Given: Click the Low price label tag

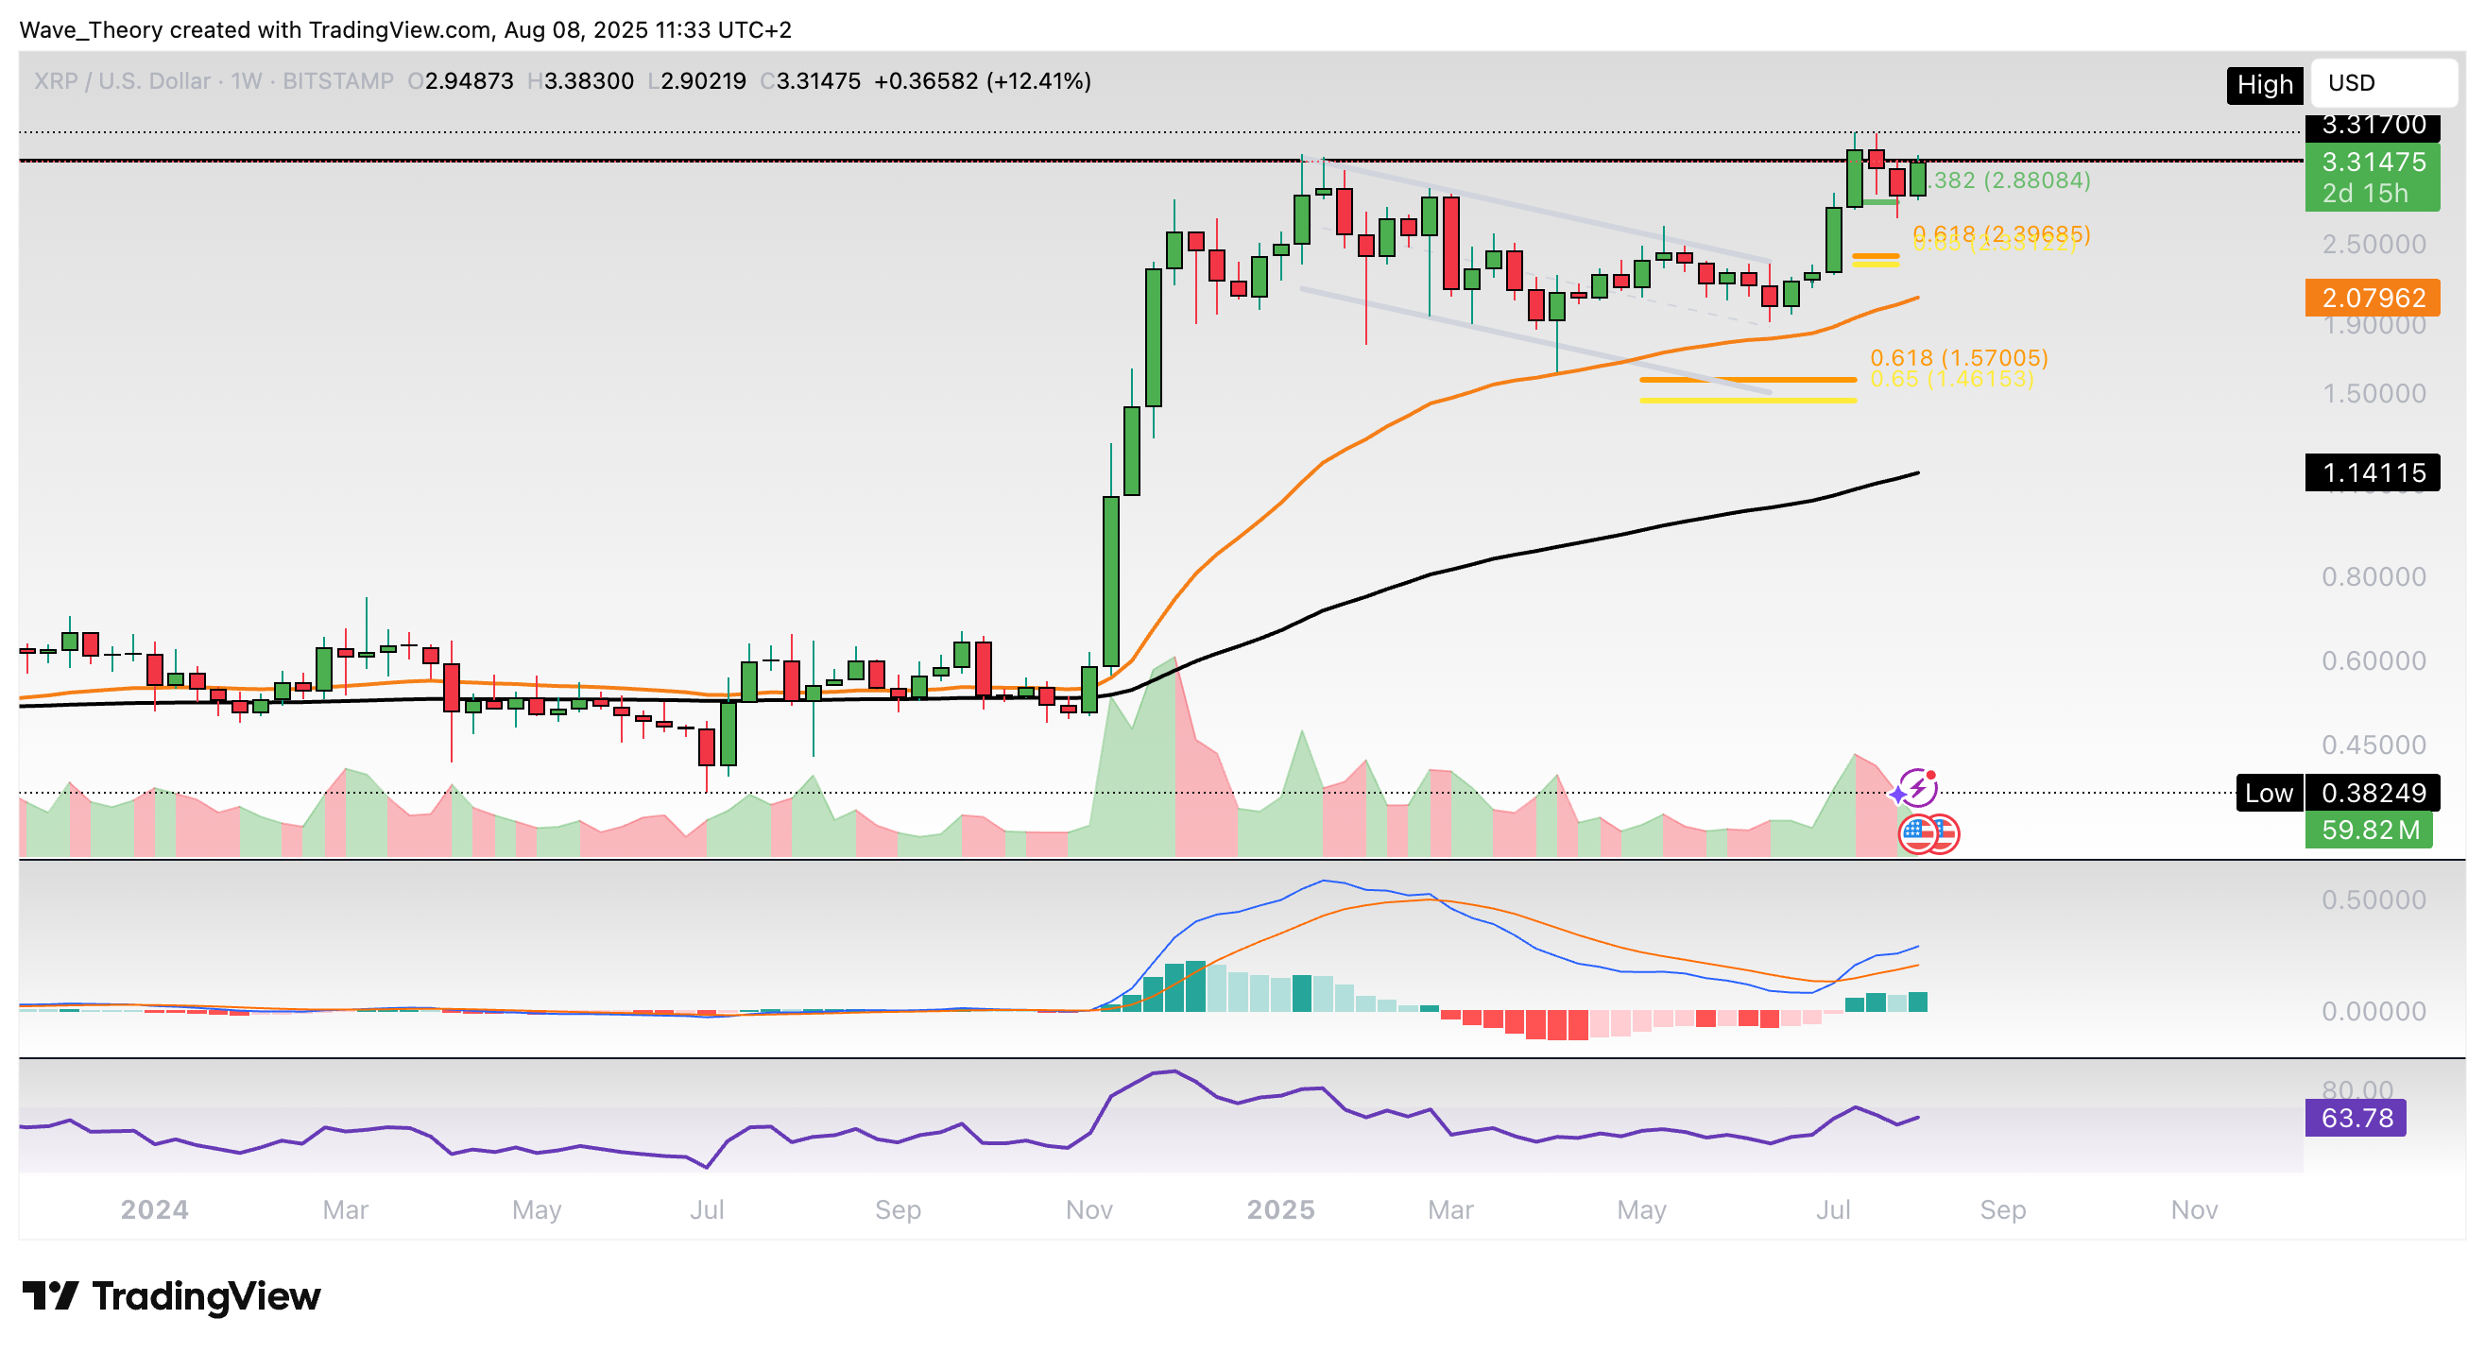Looking at the screenshot, I should pyautogui.click(x=2267, y=794).
